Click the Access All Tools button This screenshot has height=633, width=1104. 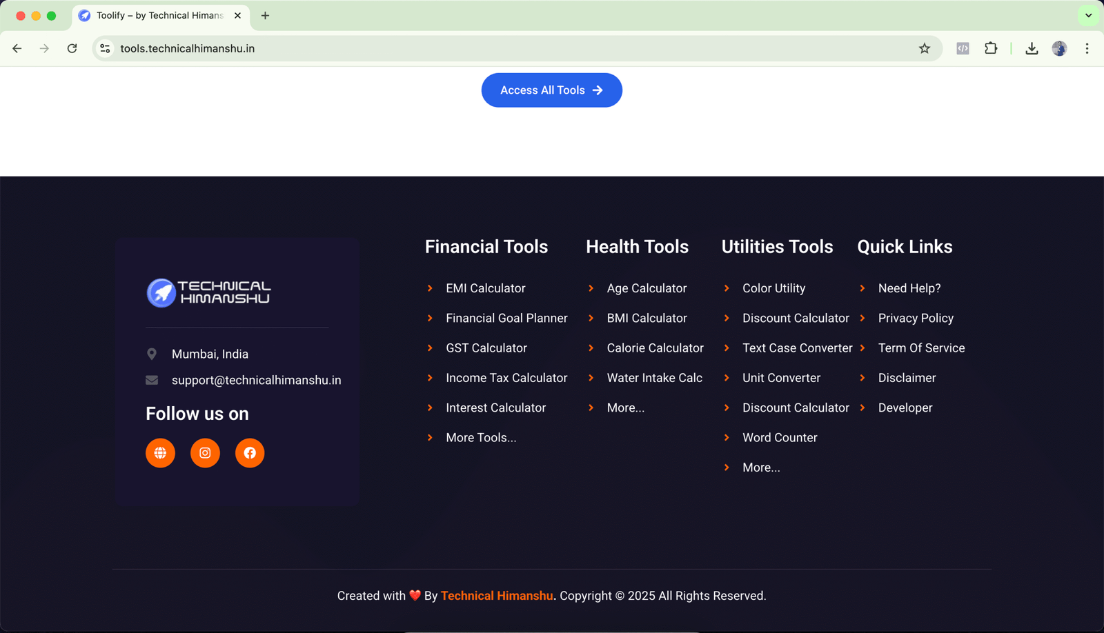click(x=551, y=90)
